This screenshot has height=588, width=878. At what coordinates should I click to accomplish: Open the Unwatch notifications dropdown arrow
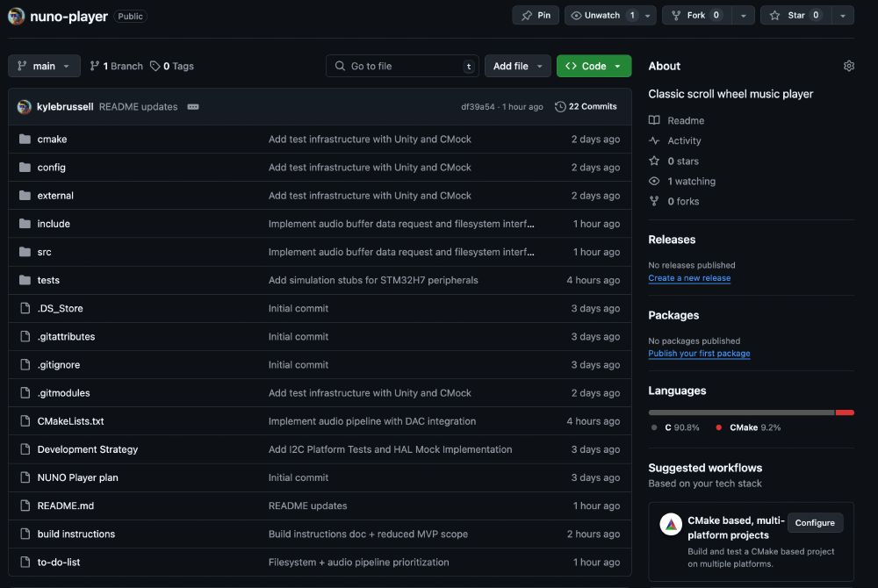648,16
